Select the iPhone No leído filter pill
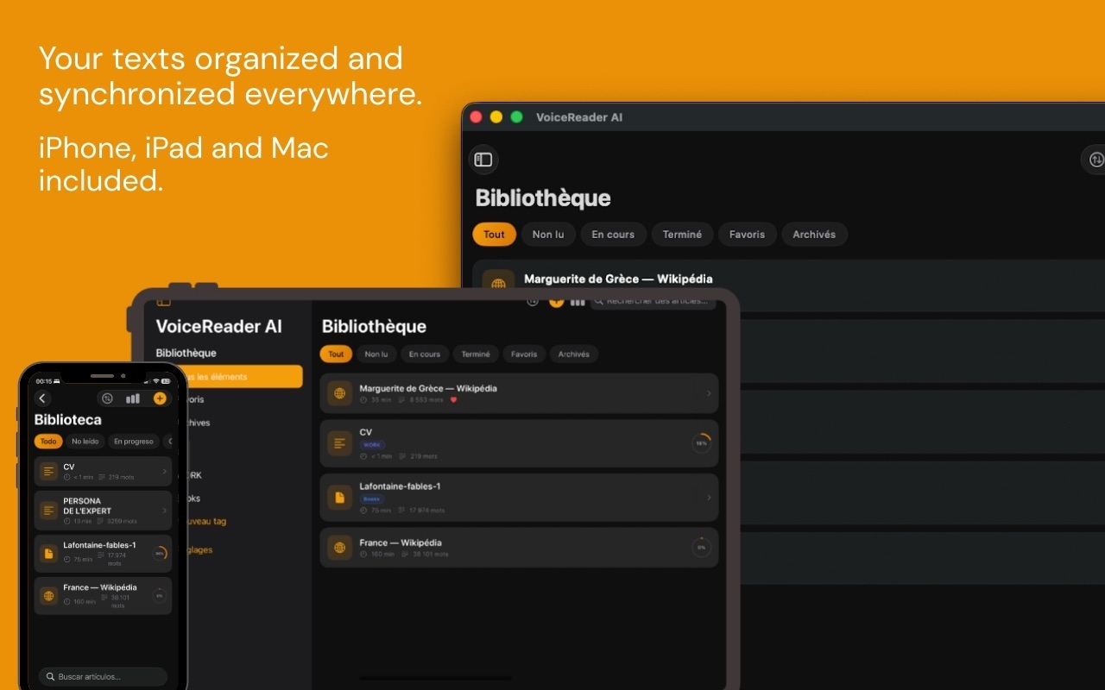 85,442
